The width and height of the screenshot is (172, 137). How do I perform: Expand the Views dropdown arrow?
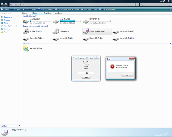point(23,9)
